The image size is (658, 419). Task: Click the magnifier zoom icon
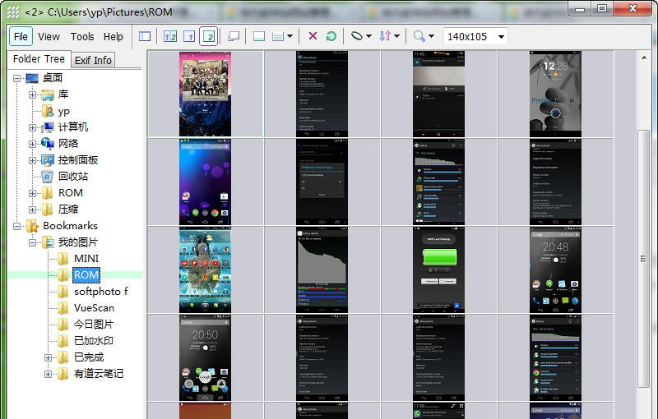click(419, 36)
